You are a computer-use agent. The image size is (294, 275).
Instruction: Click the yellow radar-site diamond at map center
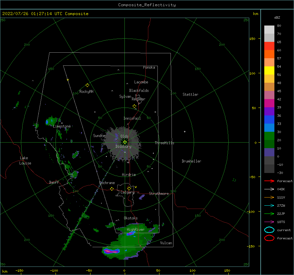pos(125,142)
